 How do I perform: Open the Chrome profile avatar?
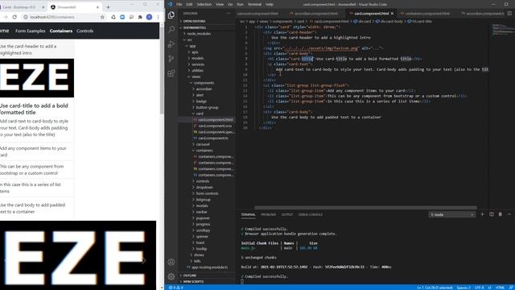pos(149,17)
